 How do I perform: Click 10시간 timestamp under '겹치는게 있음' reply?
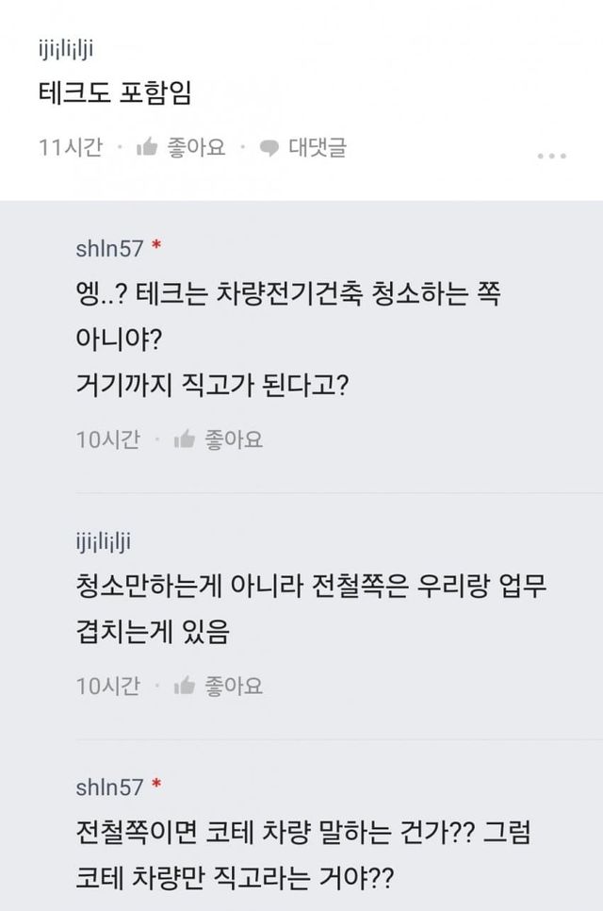pyautogui.click(x=107, y=686)
